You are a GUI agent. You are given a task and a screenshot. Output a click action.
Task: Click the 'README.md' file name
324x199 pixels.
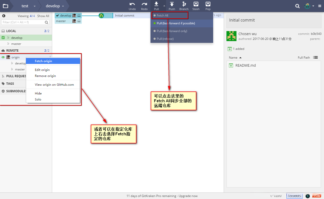246,65
